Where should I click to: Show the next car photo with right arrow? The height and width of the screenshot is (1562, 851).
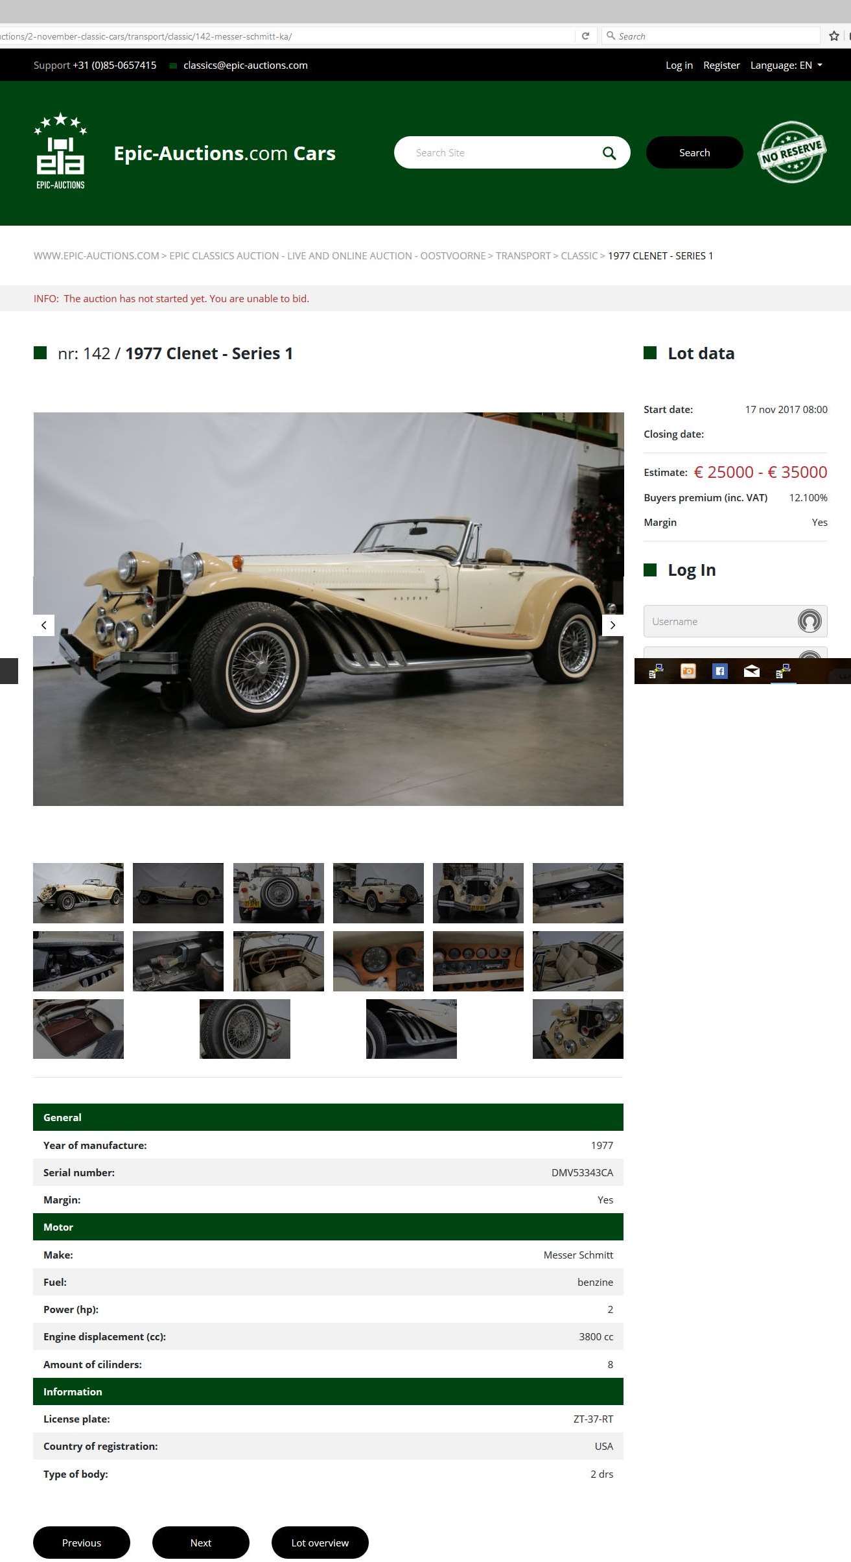[612, 625]
